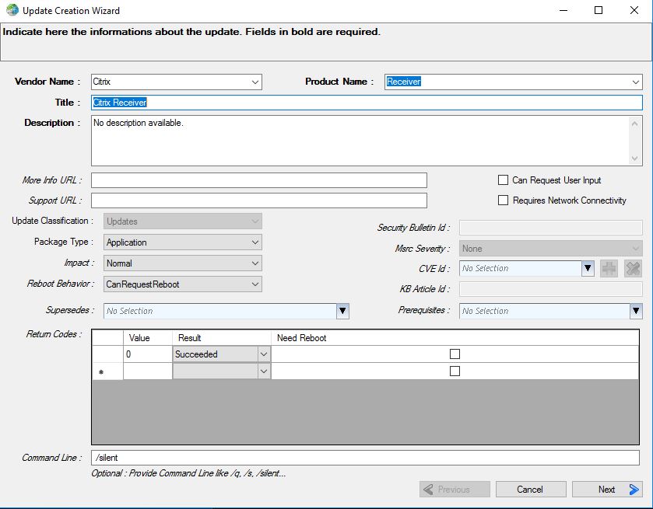Click the KB Article Id field
The height and width of the screenshot is (509, 653).
point(550,289)
